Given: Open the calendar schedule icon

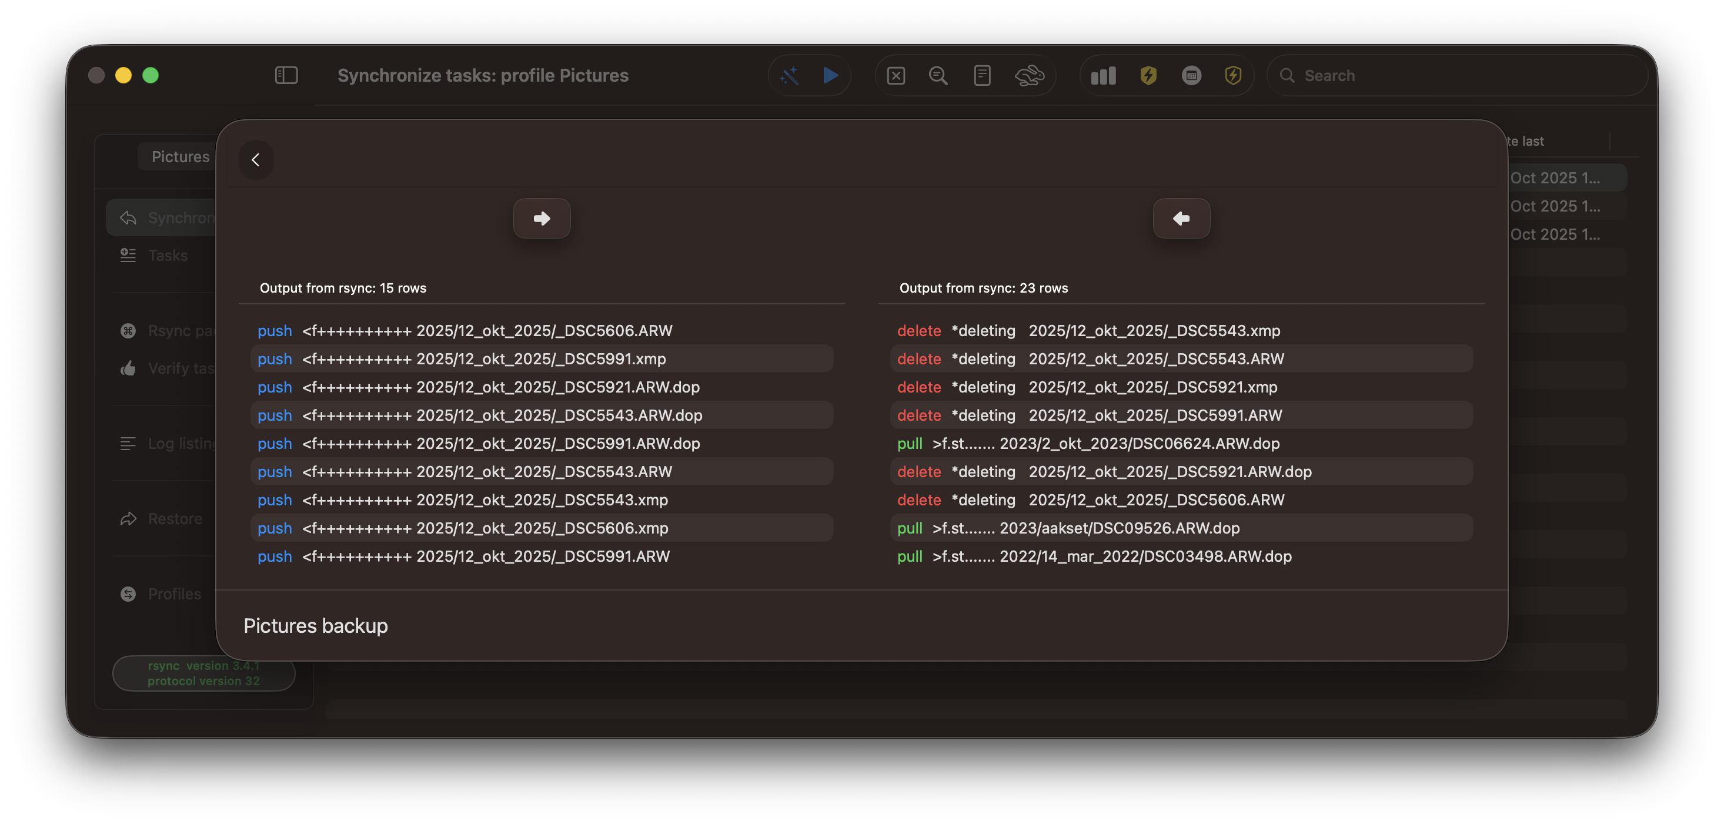Looking at the screenshot, I should click(x=1191, y=76).
